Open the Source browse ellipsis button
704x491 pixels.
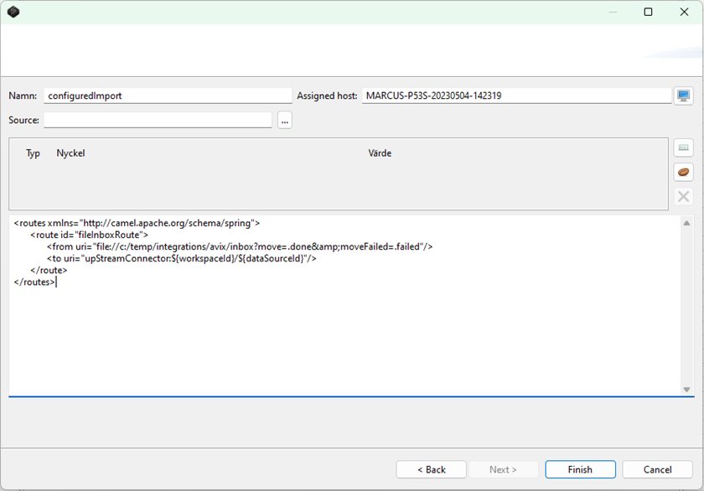285,121
